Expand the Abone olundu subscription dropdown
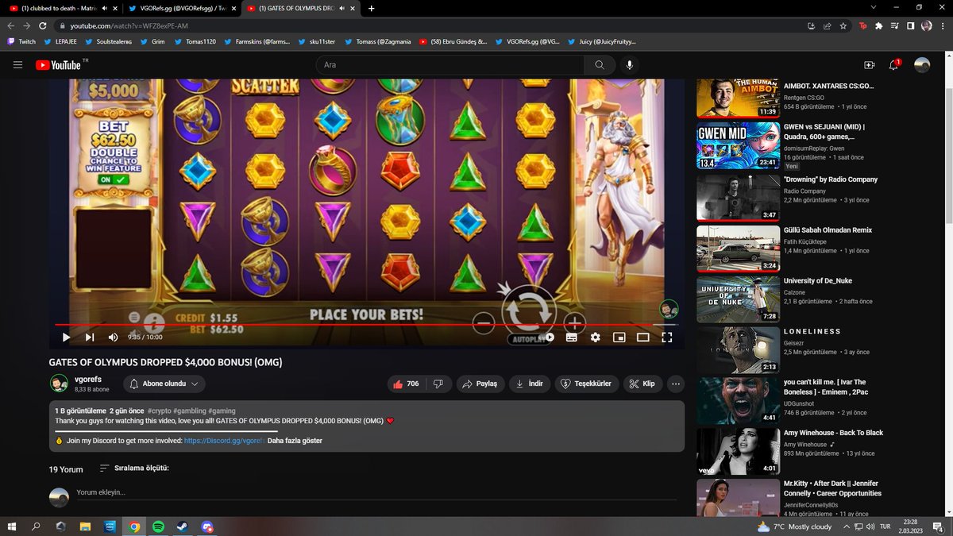 (164, 384)
